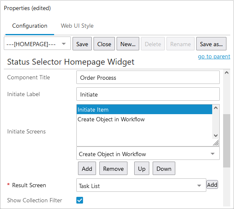This screenshot has width=234, height=209.
Task: Click Add next to Result Screen
Action: pyautogui.click(x=212, y=185)
